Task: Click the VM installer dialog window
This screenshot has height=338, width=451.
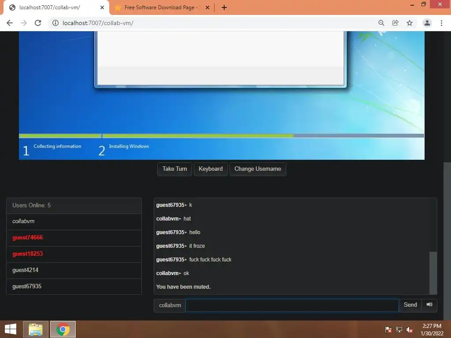Action: (221, 59)
